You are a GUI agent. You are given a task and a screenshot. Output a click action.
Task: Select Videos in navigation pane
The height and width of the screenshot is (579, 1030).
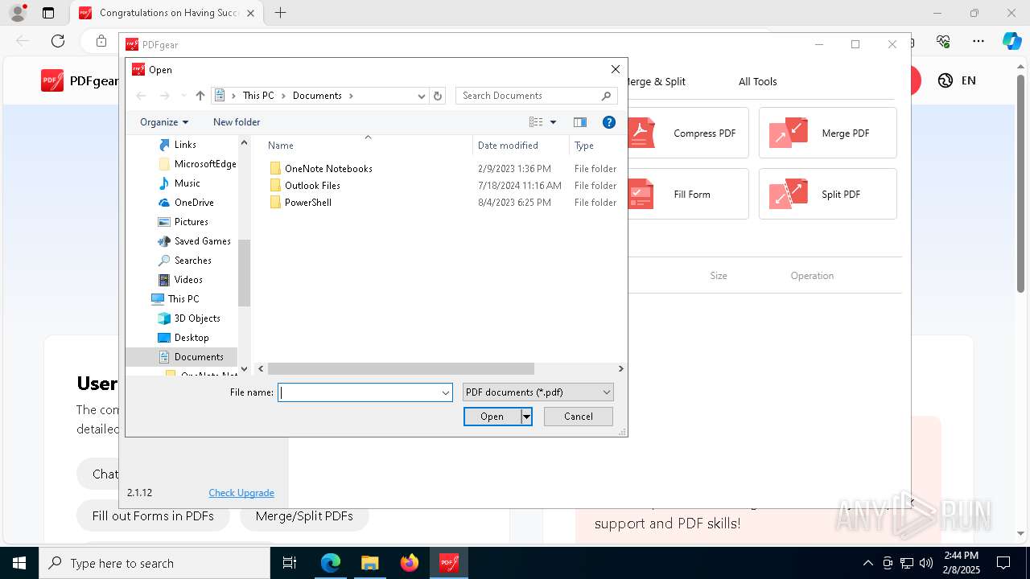188,280
